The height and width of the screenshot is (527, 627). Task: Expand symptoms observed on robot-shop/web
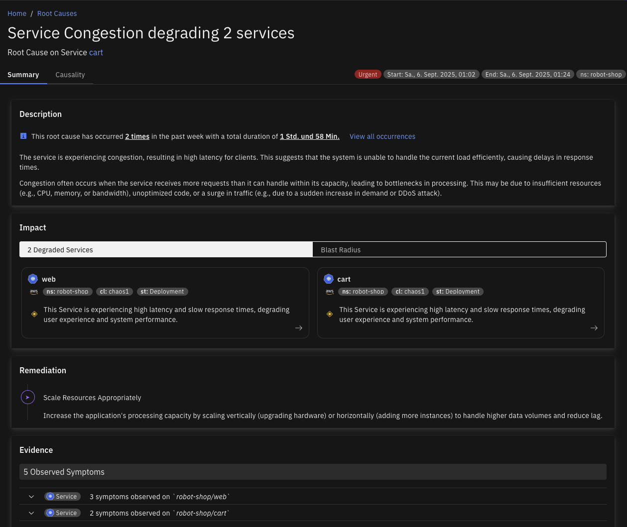[31, 497]
